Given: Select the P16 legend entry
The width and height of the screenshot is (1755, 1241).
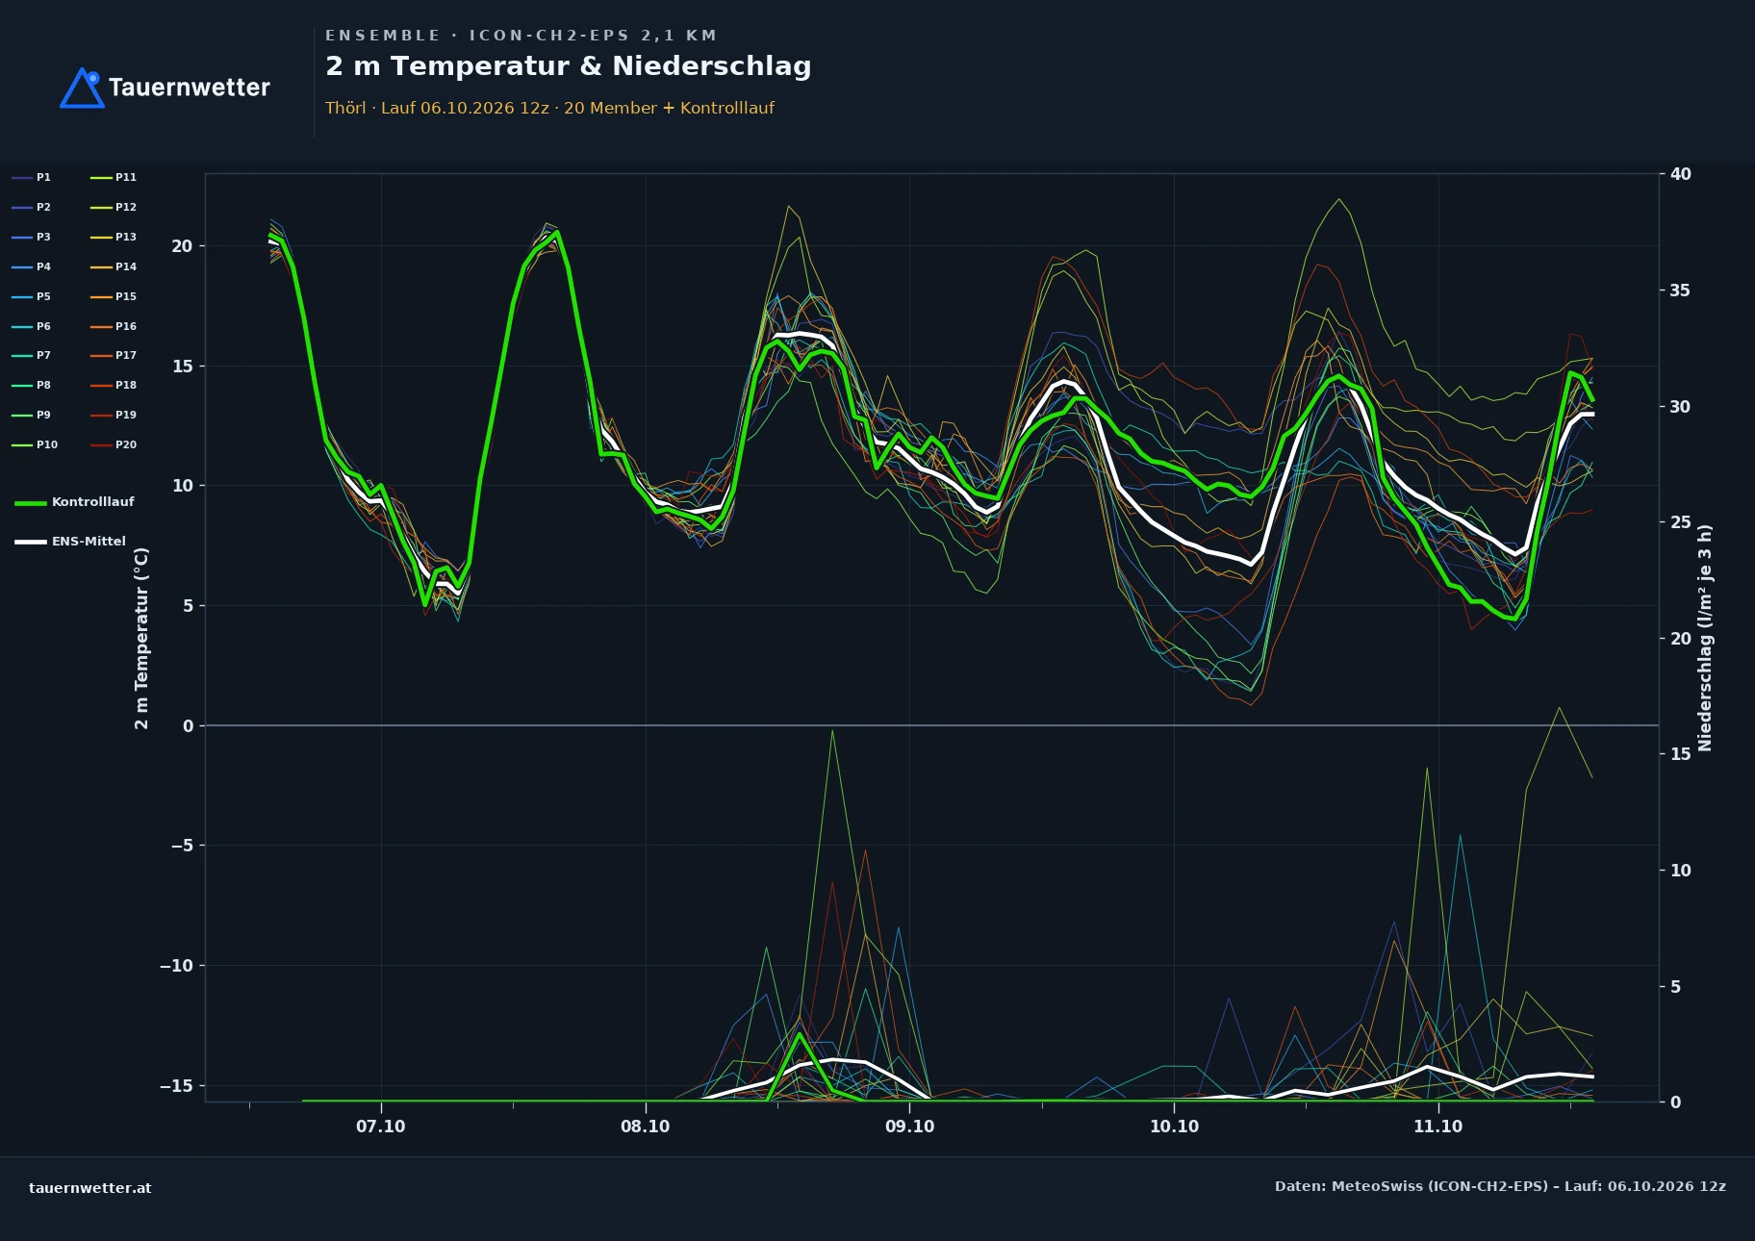Looking at the screenshot, I should 114,326.
